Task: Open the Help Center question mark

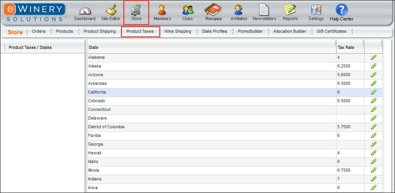Action: [x=342, y=11]
